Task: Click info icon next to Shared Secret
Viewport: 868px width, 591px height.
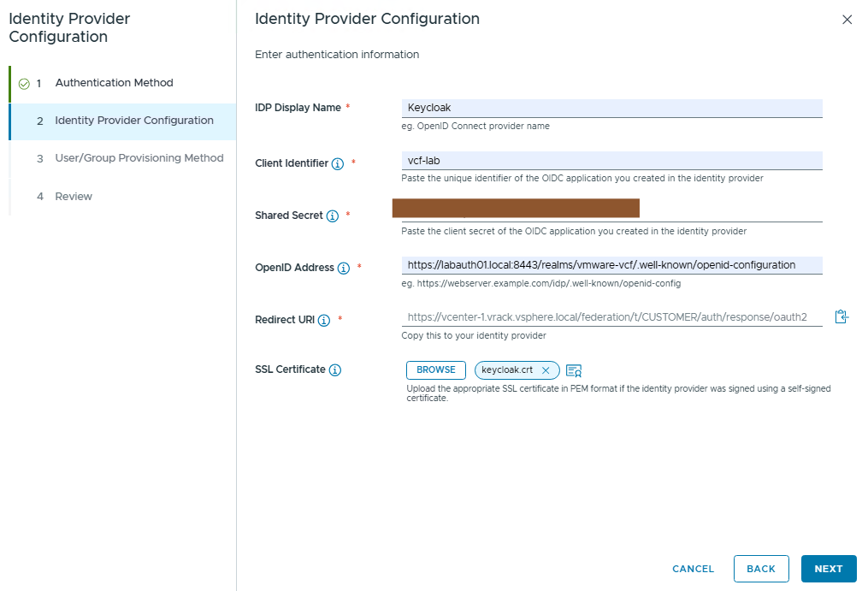Action: click(x=332, y=216)
